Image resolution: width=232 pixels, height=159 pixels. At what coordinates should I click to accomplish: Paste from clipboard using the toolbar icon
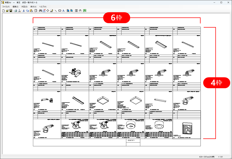tap(31, 11)
